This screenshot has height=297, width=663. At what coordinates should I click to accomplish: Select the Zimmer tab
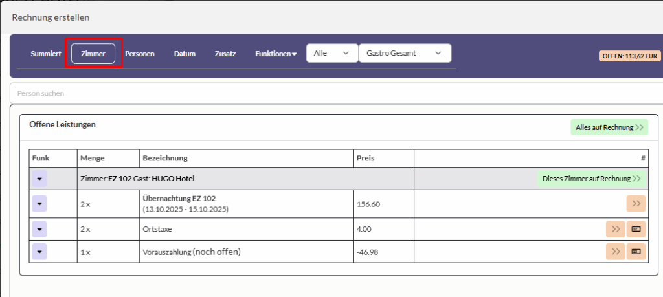tap(93, 54)
